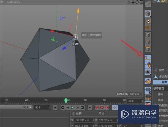
Task: Select the Workplane mode orange grid icon
Action: pyautogui.click(x=148, y=28)
